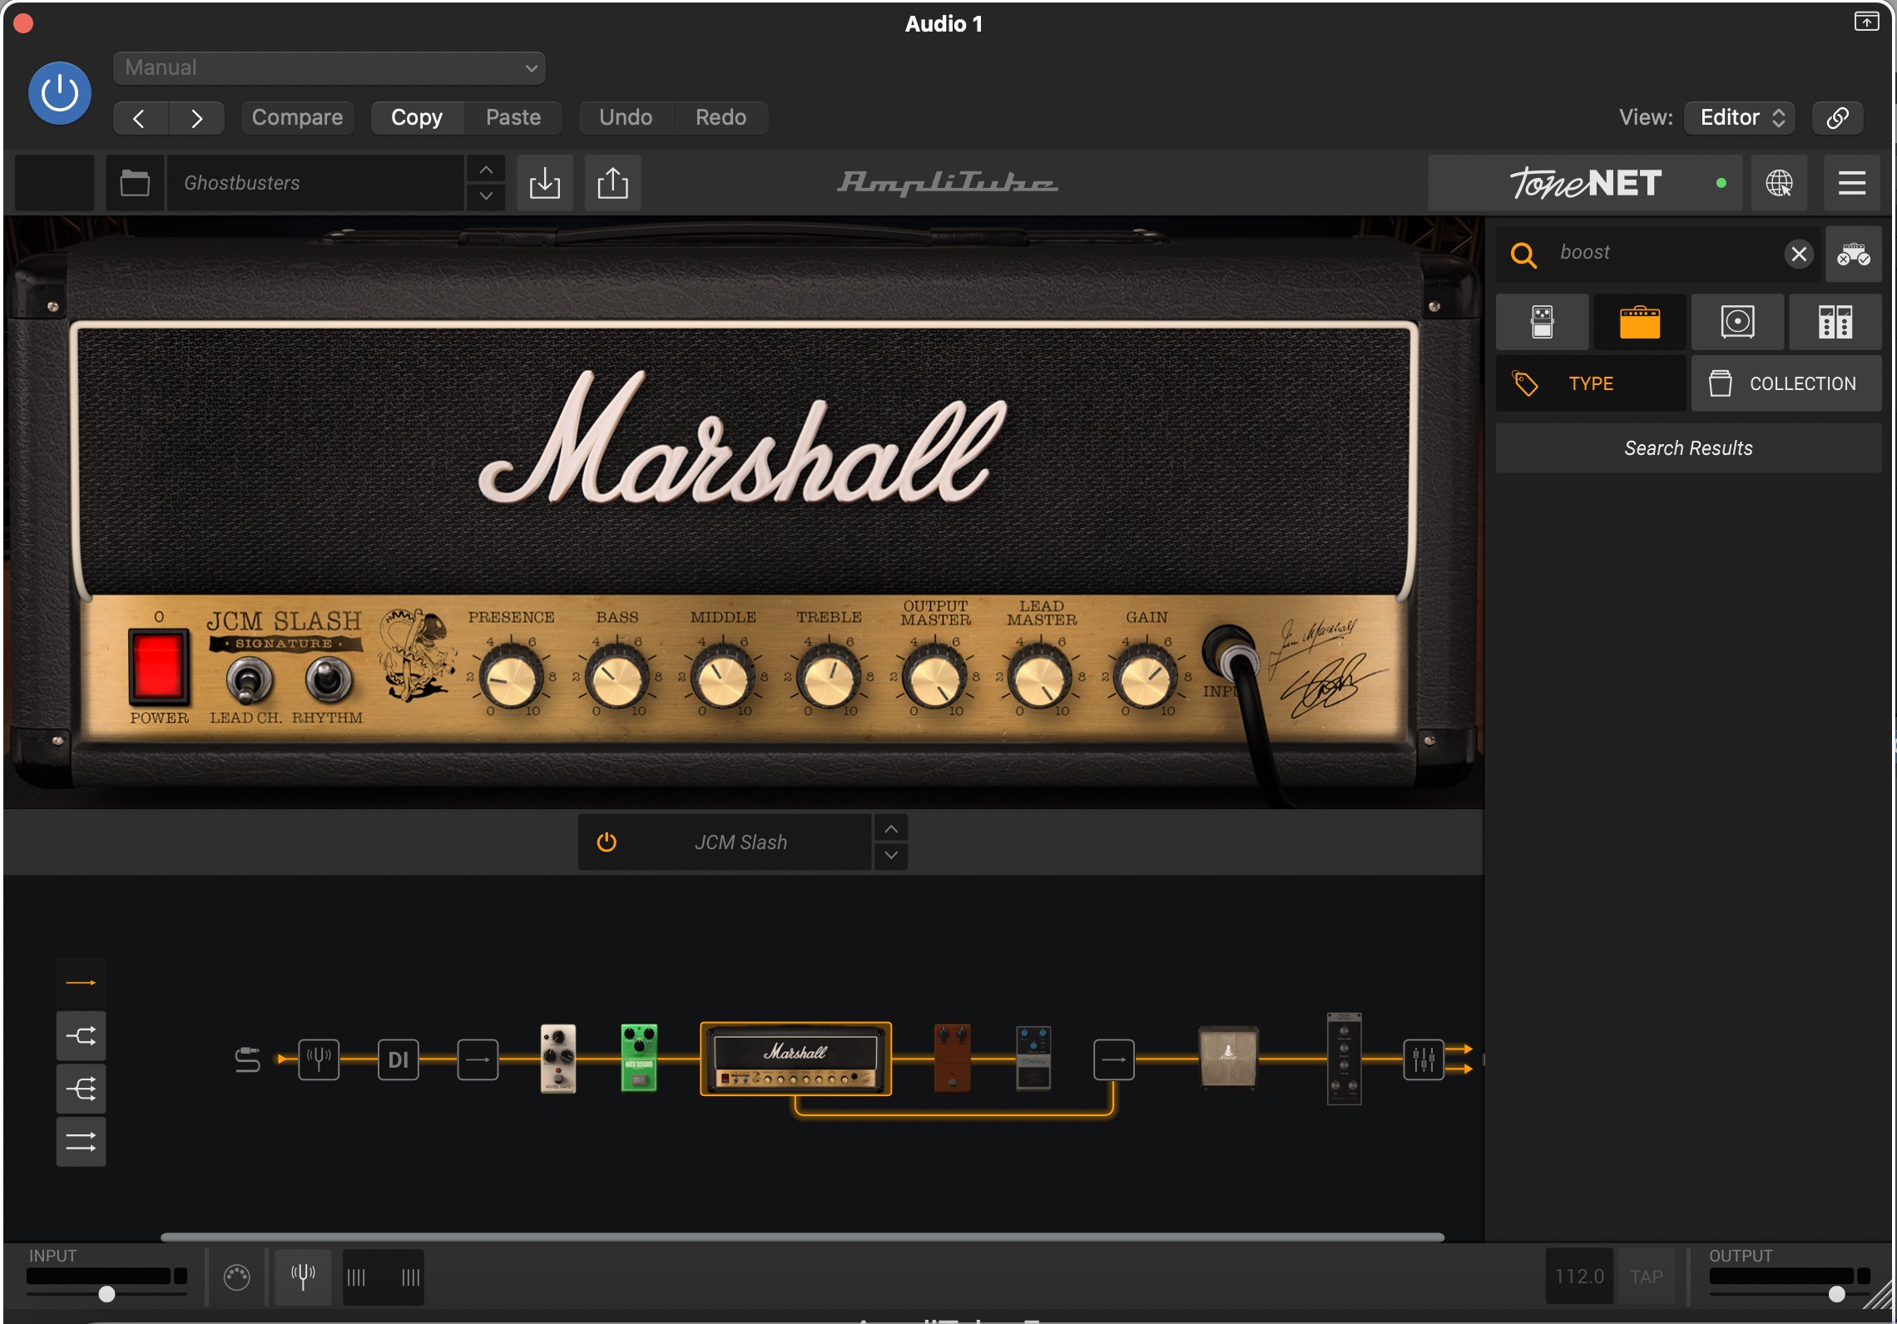This screenshot has height=1324, width=1897.
Task: Open the Manual preset dropdown
Action: 329,68
